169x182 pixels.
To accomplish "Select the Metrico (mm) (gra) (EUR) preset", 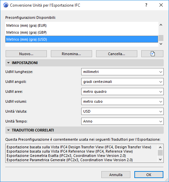I will pyautogui.click(x=82, y=25).
